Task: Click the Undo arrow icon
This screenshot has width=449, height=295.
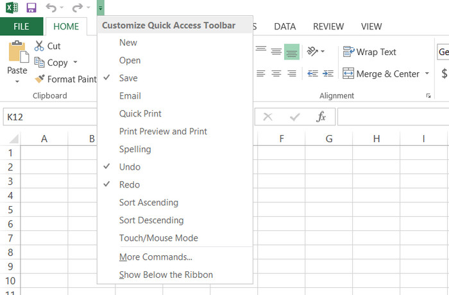Action: click(x=51, y=8)
